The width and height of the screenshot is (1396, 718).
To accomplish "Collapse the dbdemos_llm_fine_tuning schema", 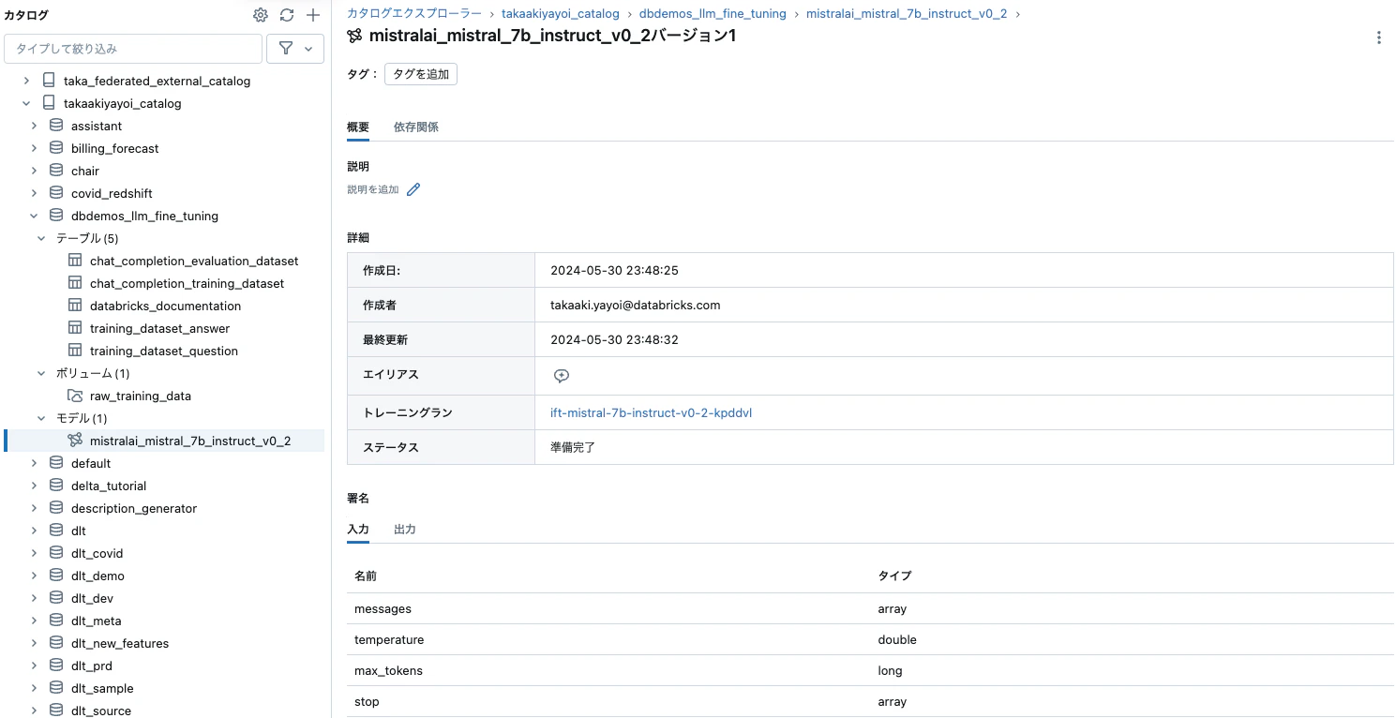I will coord(34,216).
